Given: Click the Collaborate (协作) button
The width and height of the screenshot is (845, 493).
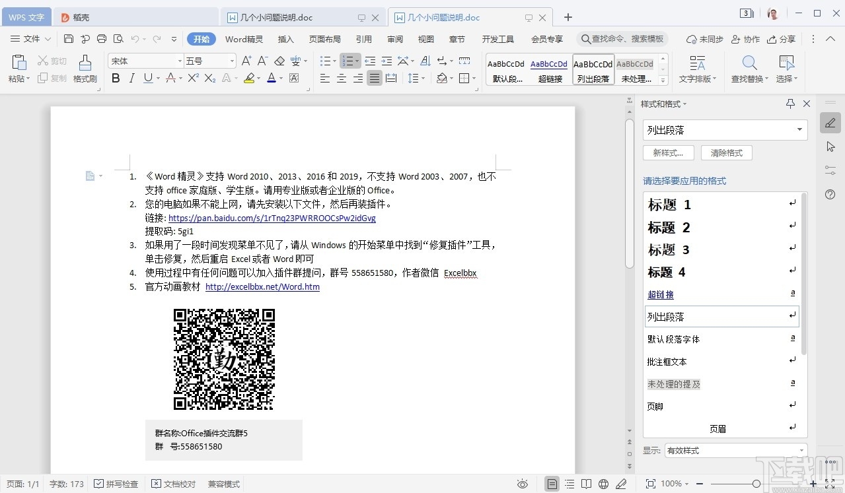Looking at the screenshot, I should (x=745, y=39).
